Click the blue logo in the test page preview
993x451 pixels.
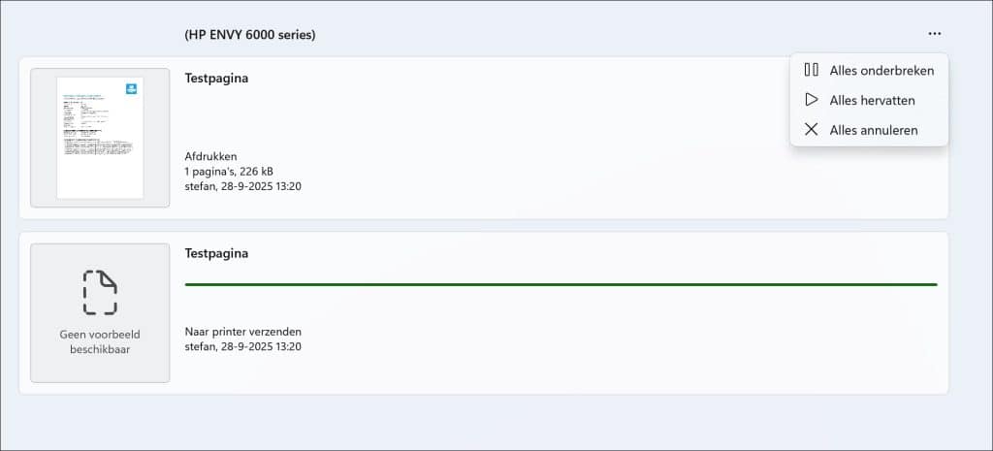point(132,88)
